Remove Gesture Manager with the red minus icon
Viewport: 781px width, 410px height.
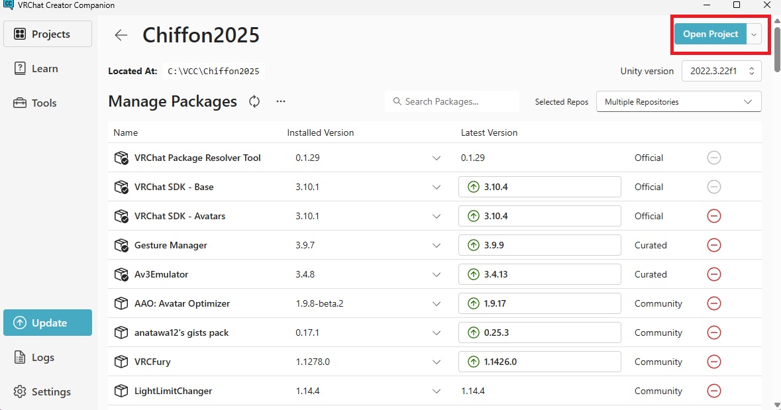click(x=713, y=245)
